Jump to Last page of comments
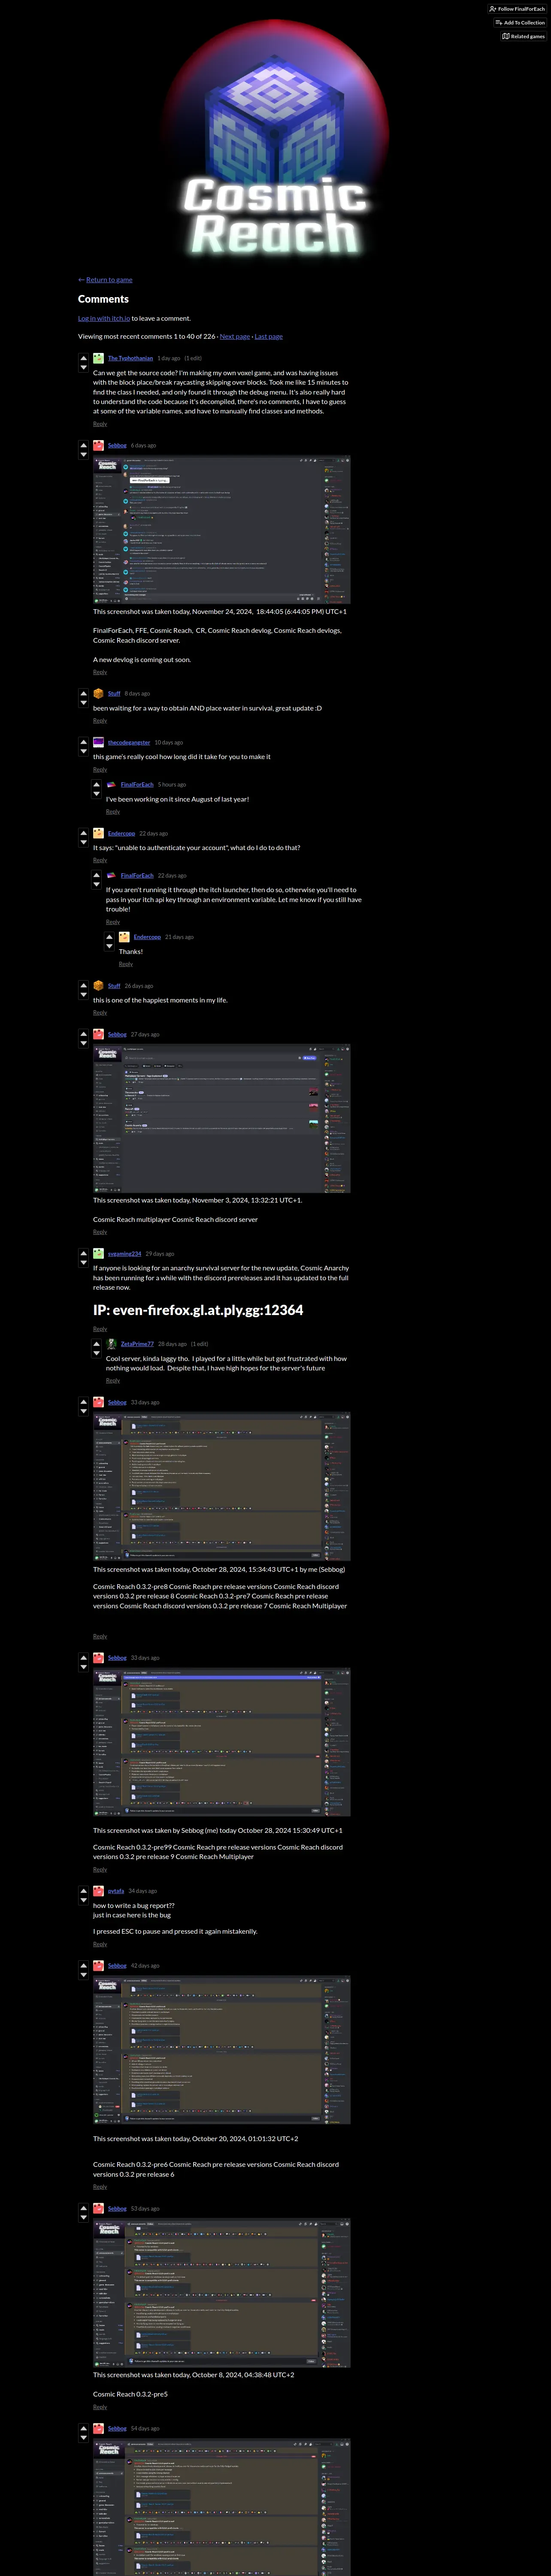This screenshot has height=2576, width=551. pyautogui.click(x=269, y=336)
